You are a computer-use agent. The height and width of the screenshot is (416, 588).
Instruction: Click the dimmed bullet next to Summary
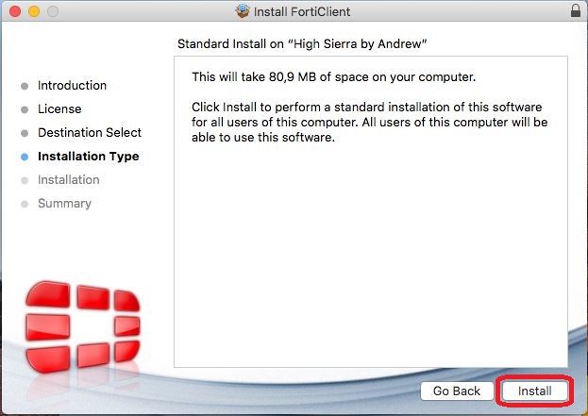coord(25,205)
